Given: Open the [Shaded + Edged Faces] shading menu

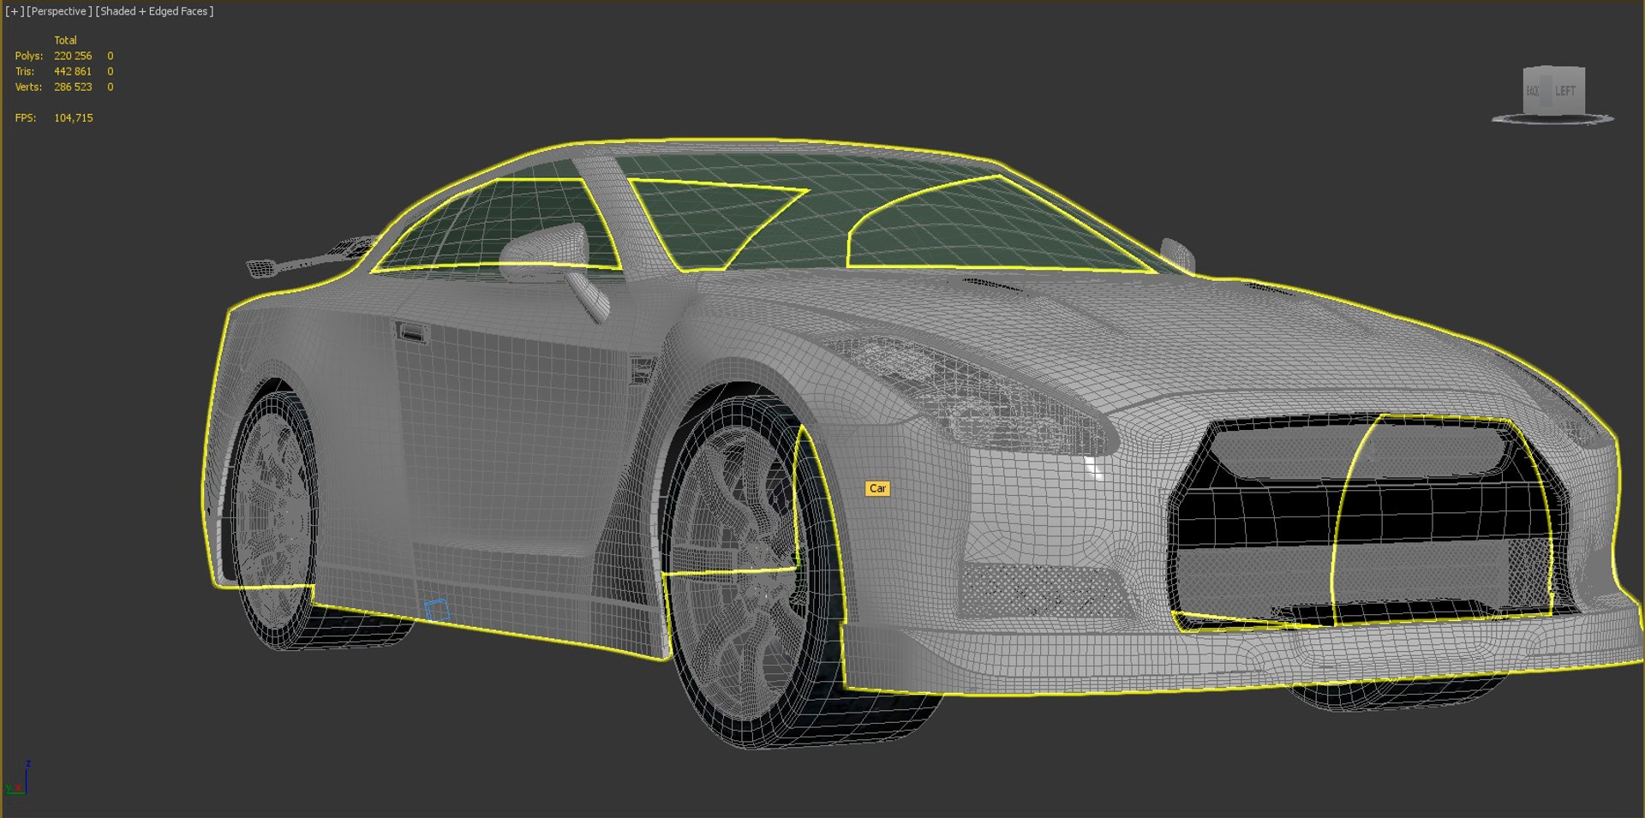Looking at the screenshot, I should pos(154,11).
